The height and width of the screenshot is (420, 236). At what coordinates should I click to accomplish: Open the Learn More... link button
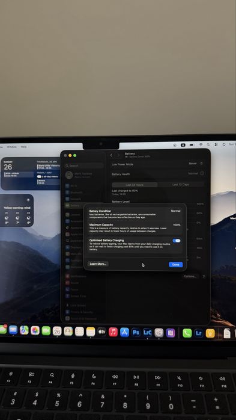(x=98, y=264)
